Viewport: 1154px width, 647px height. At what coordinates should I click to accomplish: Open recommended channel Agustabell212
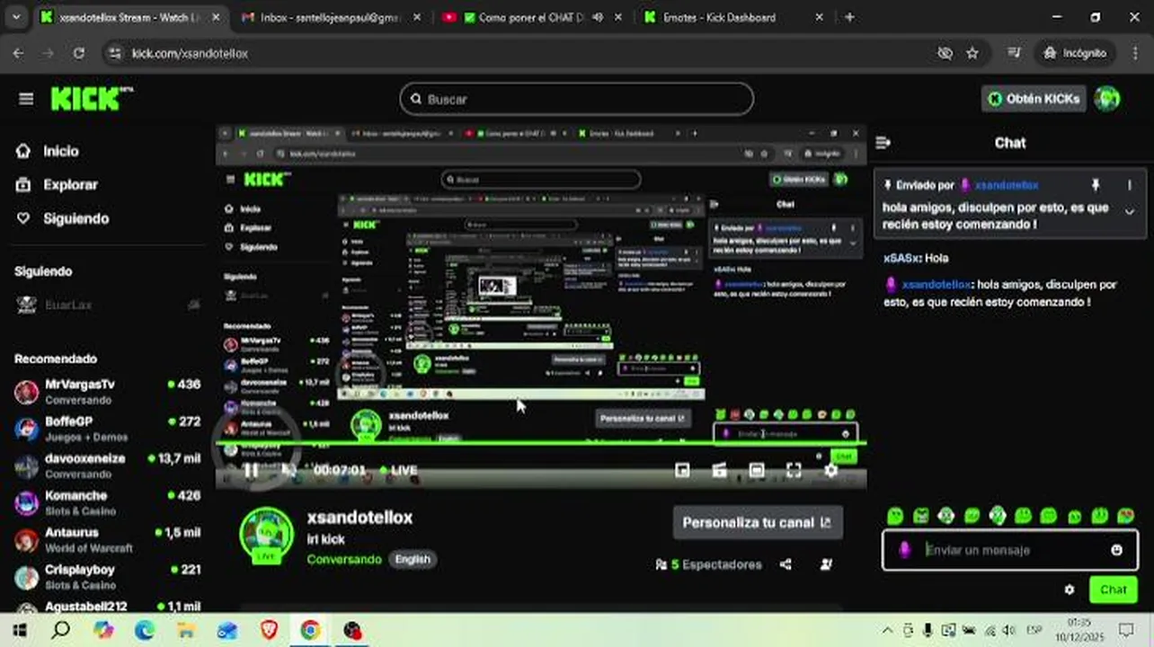[108, 607]
